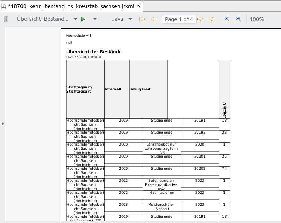This screenshot has height=223, width=281.
Task: Click the Beteiligung an Exzellenzinitiative cell
Action: 162,184
